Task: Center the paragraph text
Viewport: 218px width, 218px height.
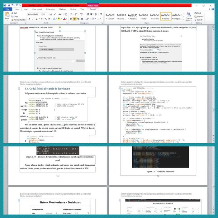Action: click(74, 19)
